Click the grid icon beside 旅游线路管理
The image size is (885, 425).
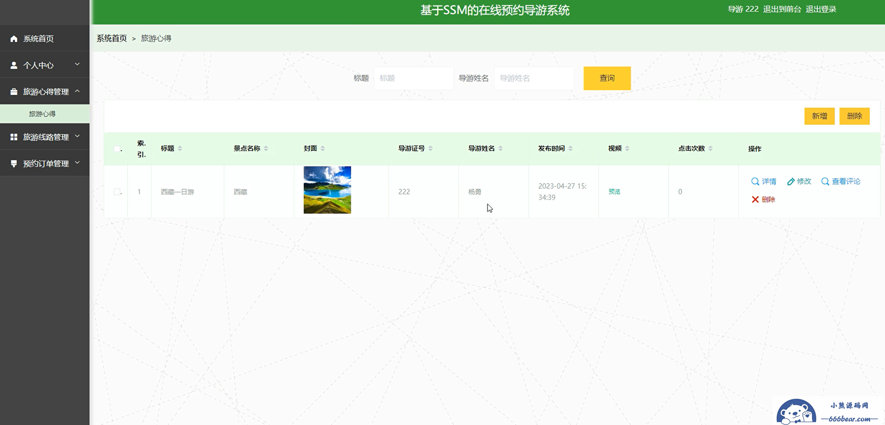14,137
